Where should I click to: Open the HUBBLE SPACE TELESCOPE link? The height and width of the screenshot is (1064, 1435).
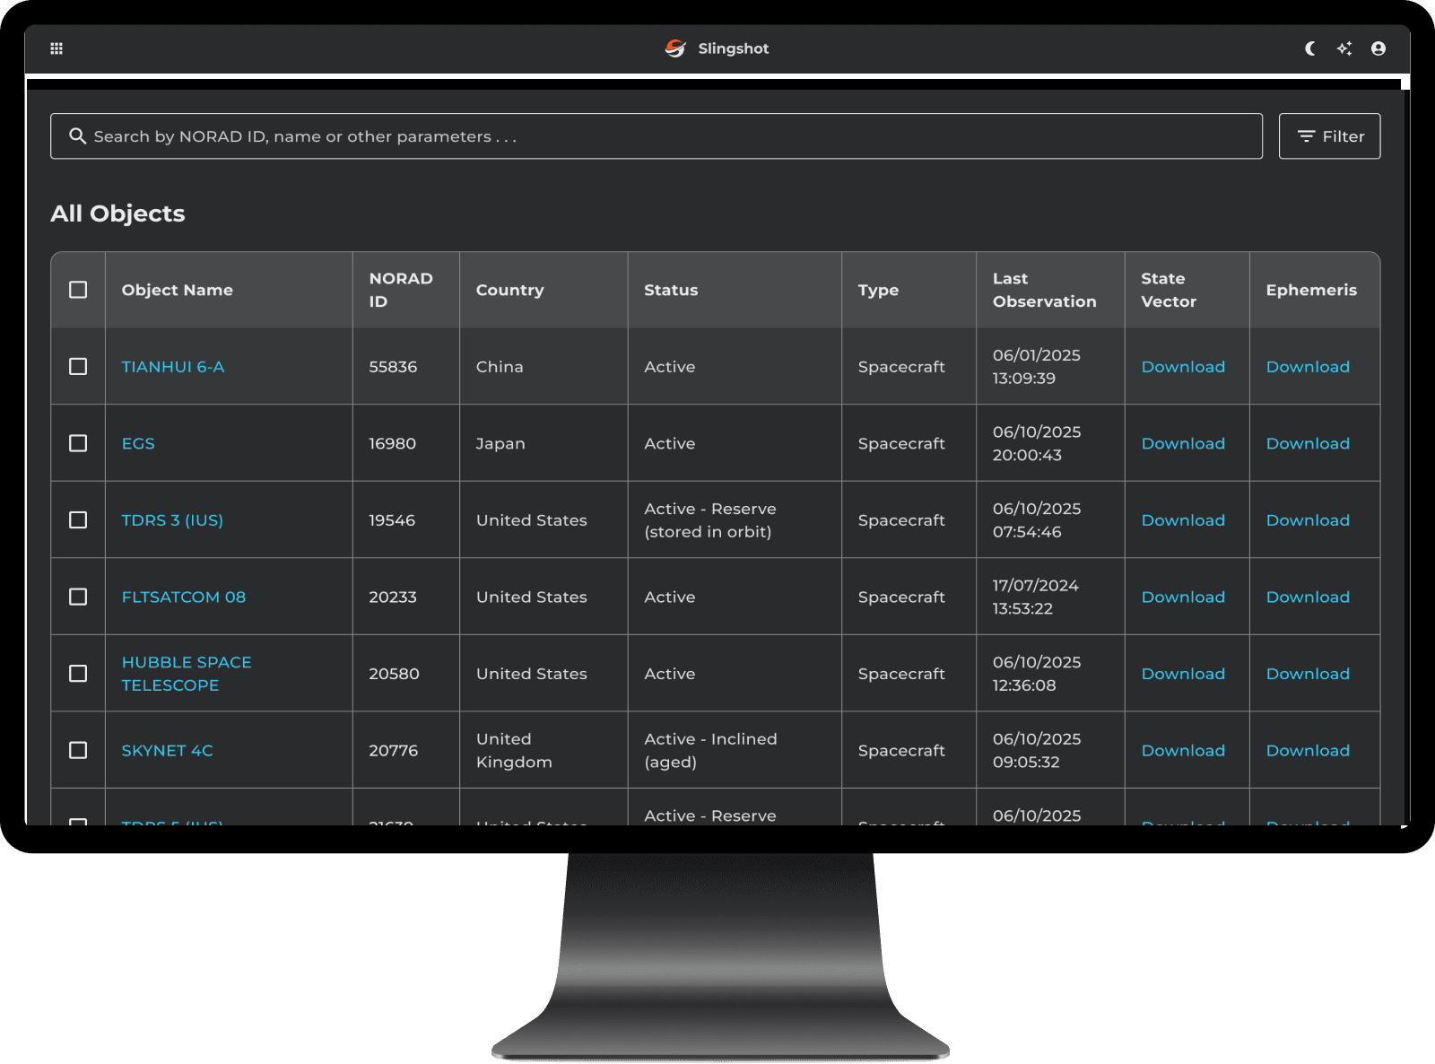[187, 674]
